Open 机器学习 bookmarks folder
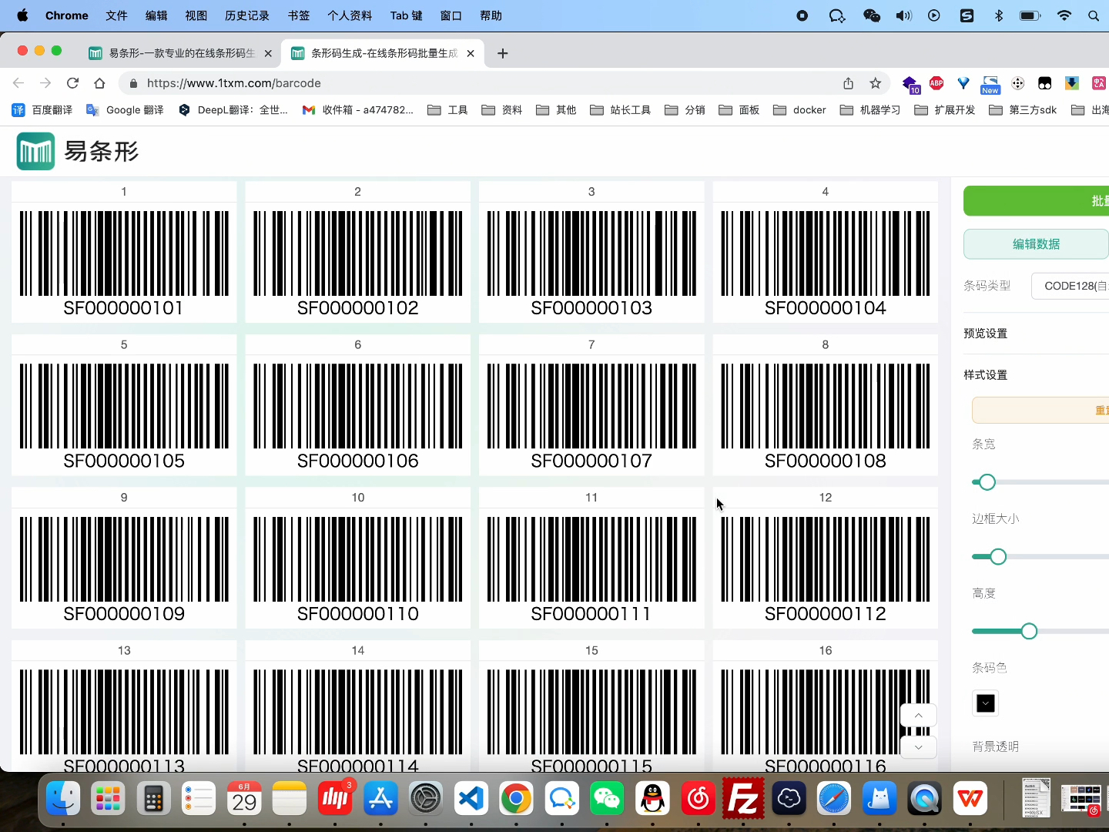This screenshot has height=832, width=1109. 869,110
